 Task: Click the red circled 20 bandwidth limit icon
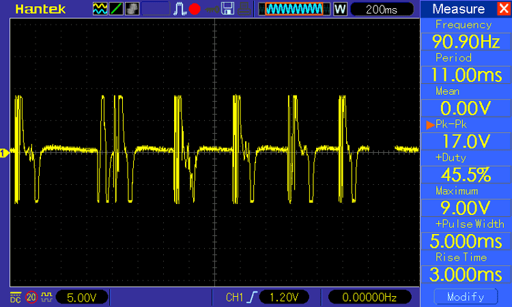click(x=31, y=297)
